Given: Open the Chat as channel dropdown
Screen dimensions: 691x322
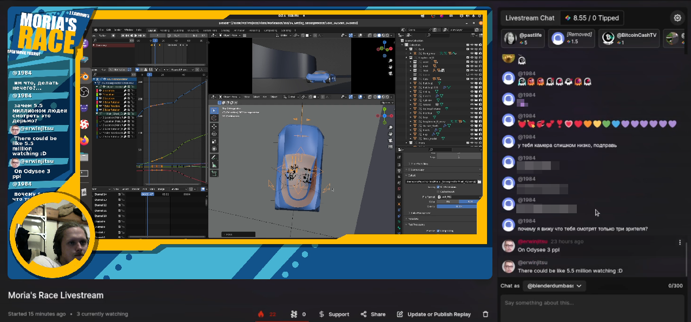Looking at the screenshot, I should (x=554, y=286).
